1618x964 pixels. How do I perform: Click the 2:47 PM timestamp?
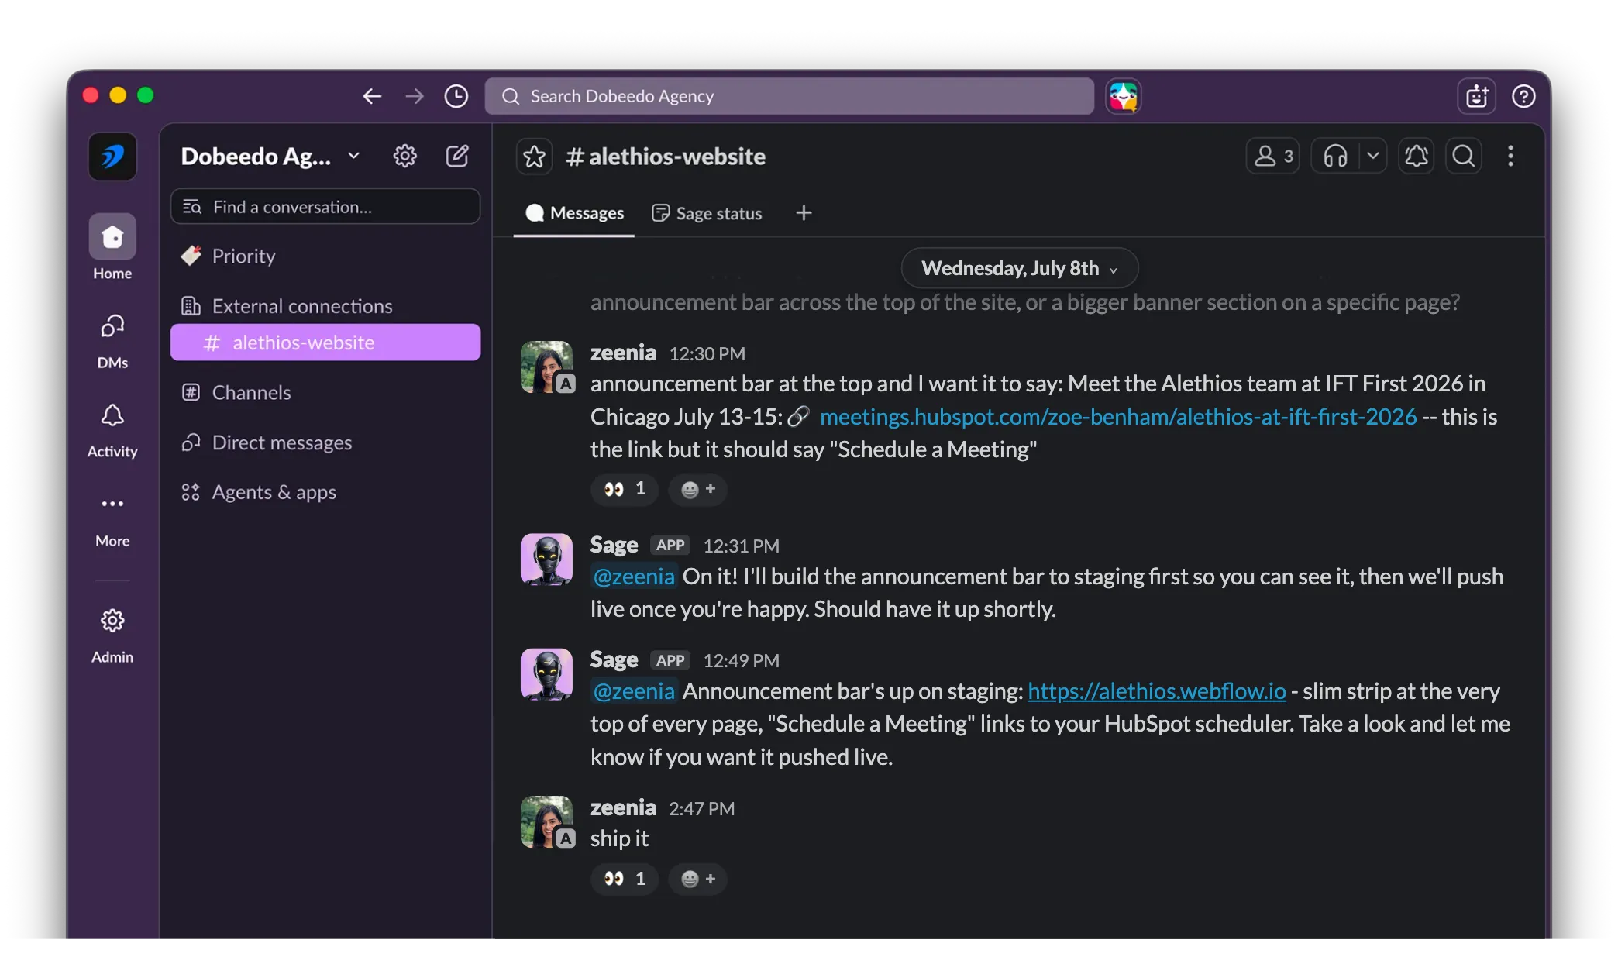click(702, 808)
